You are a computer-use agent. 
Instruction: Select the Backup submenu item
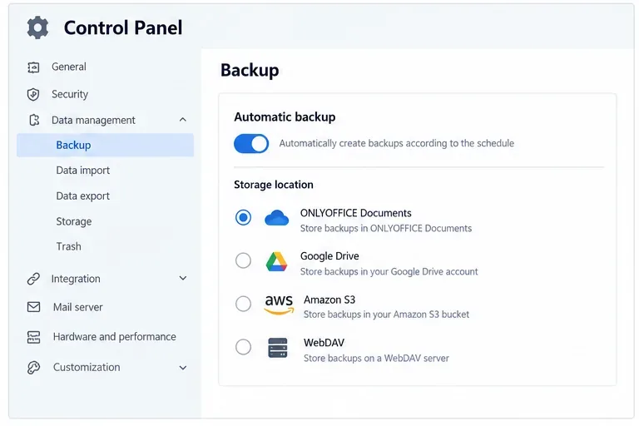[105, 145]
